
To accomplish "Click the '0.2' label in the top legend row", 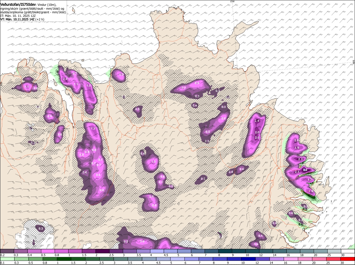I will click(2, 255).
